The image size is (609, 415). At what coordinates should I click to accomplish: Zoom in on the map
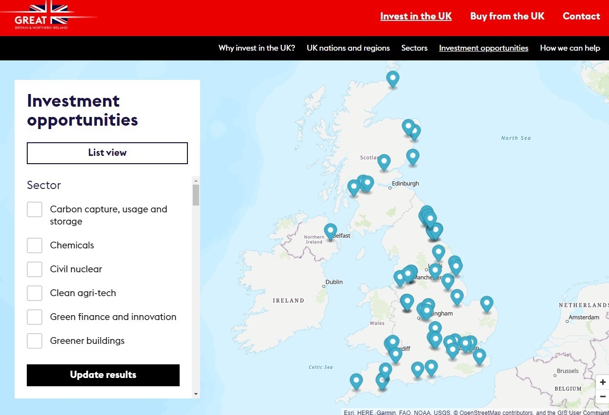603,382
